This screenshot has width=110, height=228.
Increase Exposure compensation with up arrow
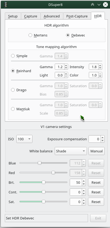(102, 138)
